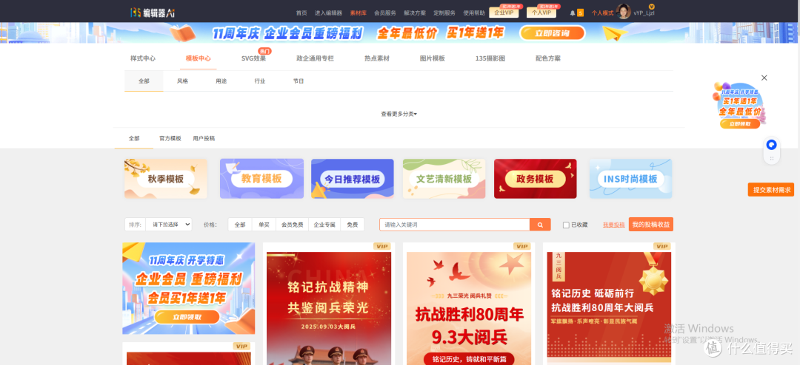Open 秋季模板 category card
This screenshot has height=365, width=800.
point(166,179)
